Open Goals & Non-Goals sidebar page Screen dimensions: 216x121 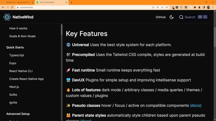pos(23,36)
